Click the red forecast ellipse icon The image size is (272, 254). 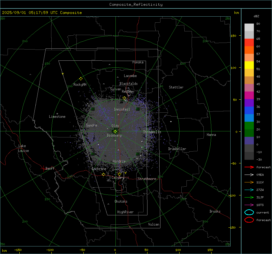coord(249,220)
